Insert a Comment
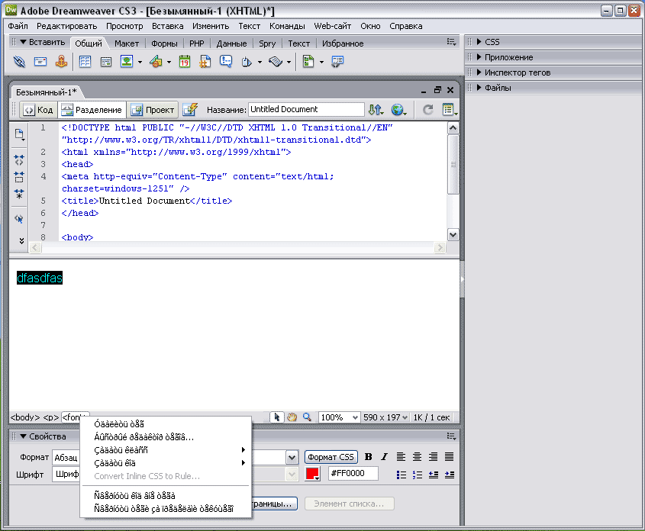This screenshot has height=531, width=645. tap(226, 62)
